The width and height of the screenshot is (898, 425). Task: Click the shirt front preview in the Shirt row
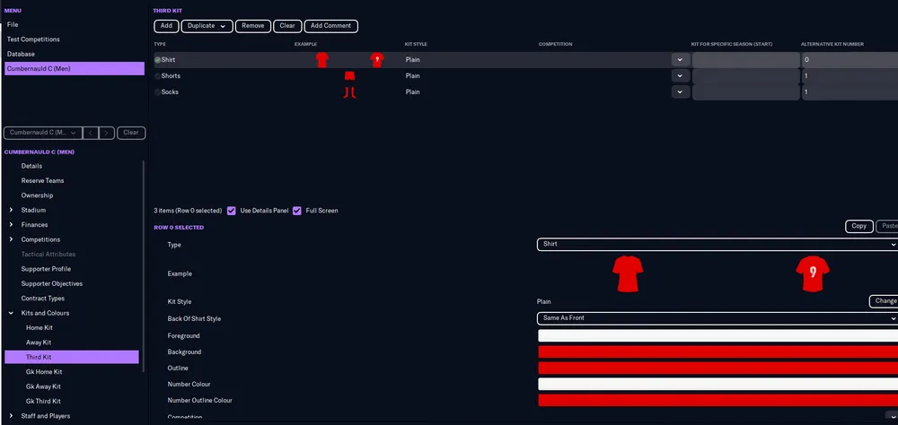pos(321,60)
